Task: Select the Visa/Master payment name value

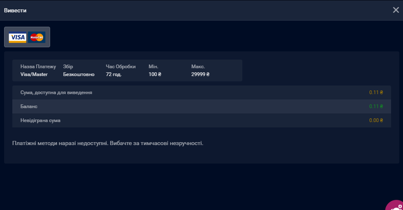Action: [x=34, y=74]
